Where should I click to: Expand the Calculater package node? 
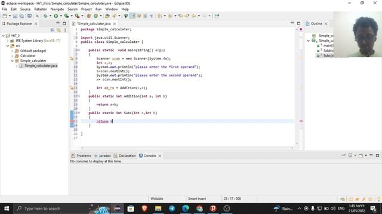click(x=12, y=55)
